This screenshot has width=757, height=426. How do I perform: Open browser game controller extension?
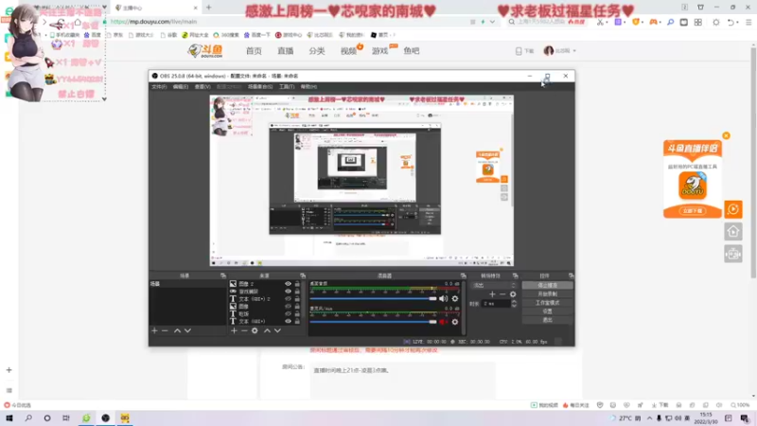click(x=654, y=22)
